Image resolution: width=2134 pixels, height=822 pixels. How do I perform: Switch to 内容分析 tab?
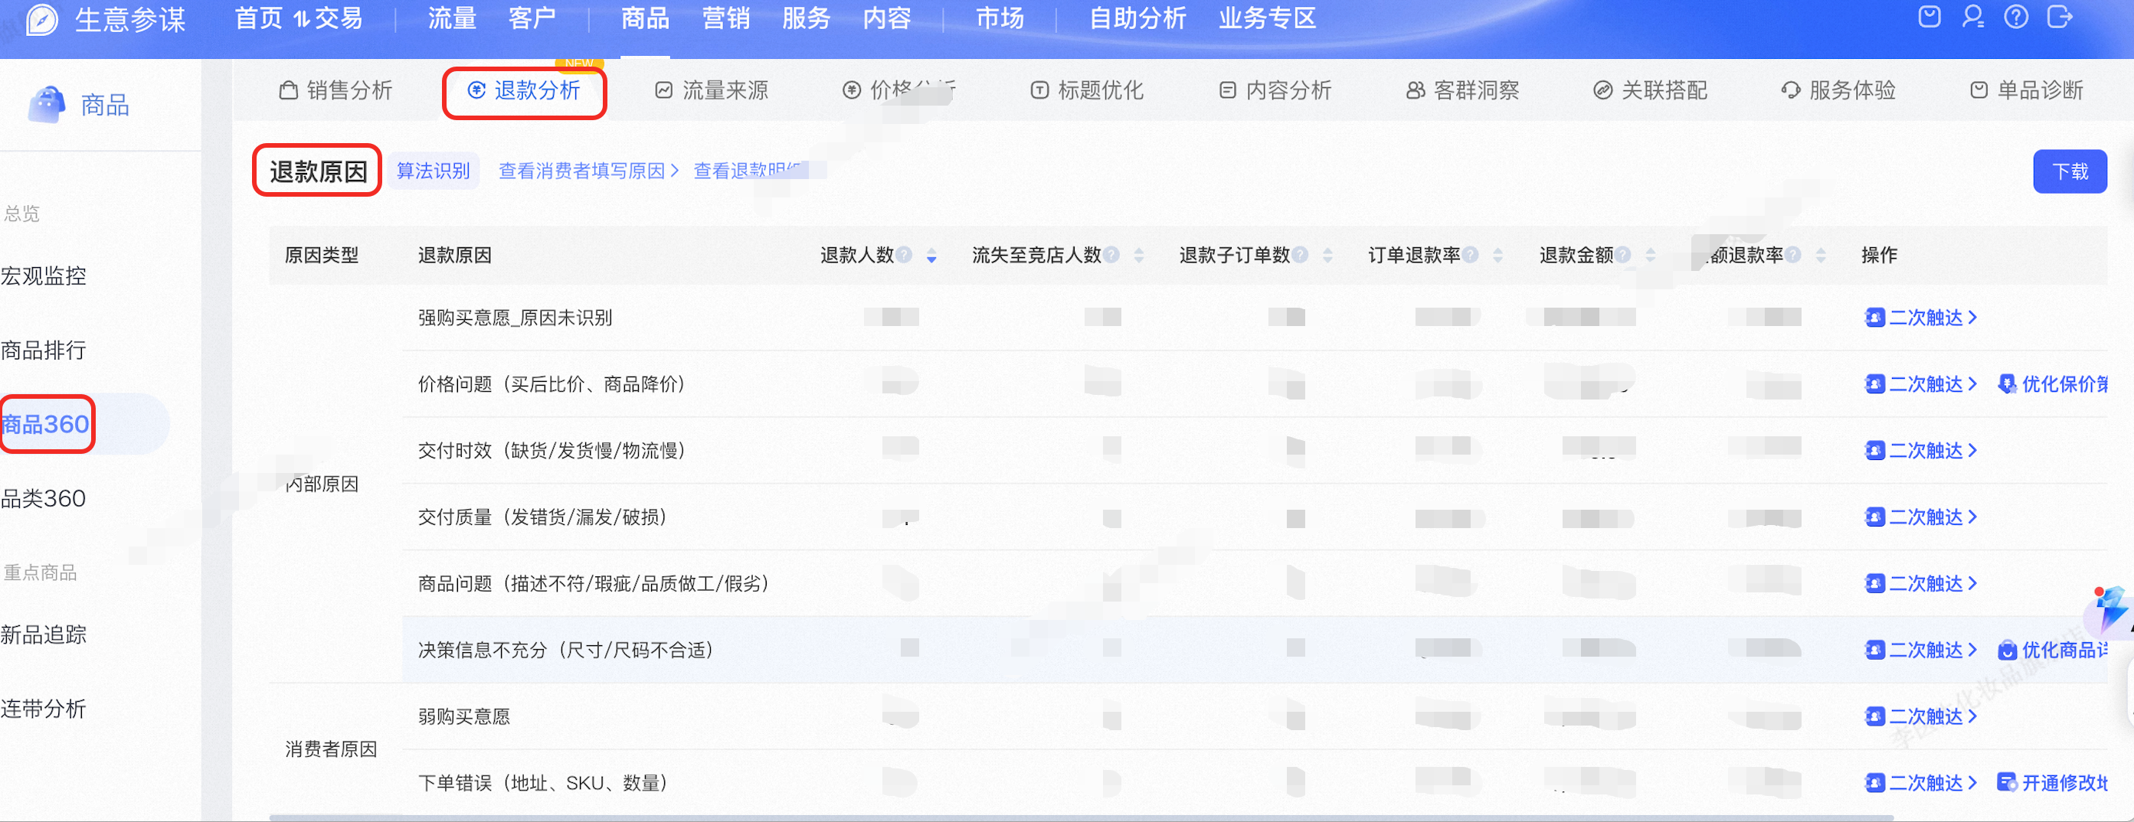[1275, 90]
